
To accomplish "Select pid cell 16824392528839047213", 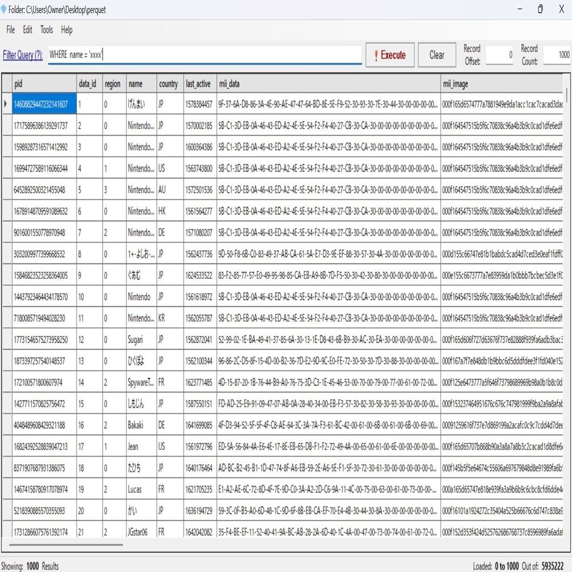I will point(44,446).
